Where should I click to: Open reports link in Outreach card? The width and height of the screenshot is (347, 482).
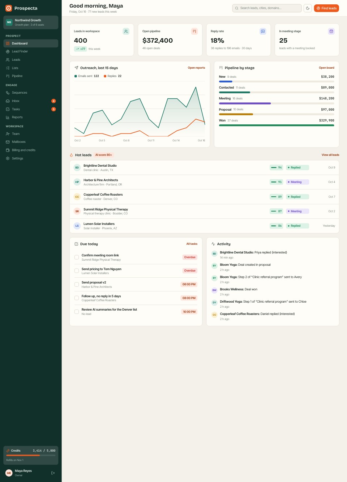tap(196, 68)
